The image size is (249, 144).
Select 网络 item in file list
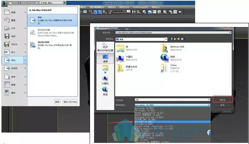coord(171,58)
